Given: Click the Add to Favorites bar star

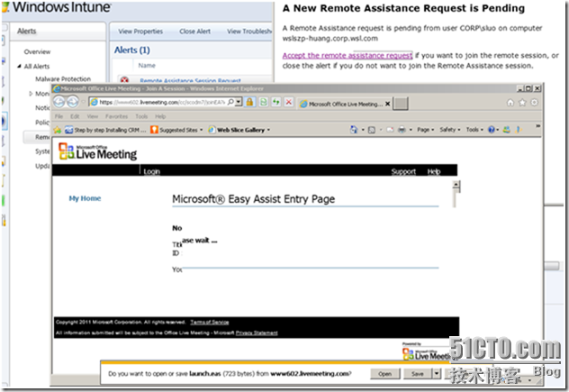Looking at the screenshot, I should (58, 130).
